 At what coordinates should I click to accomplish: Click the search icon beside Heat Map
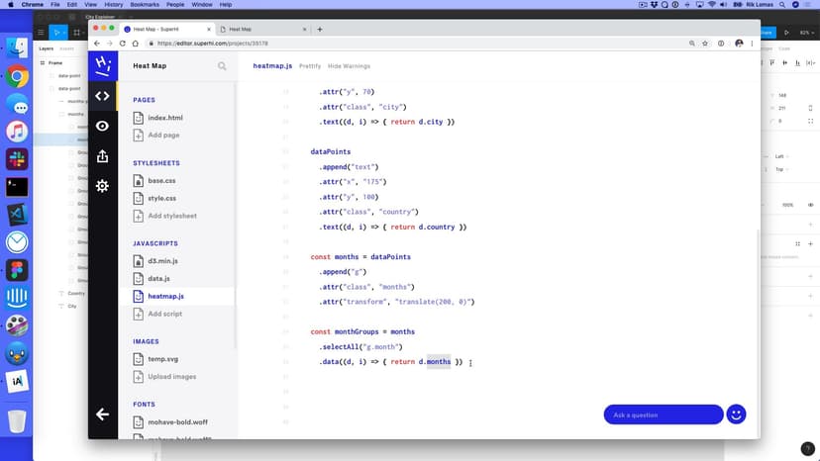(222, 66)
